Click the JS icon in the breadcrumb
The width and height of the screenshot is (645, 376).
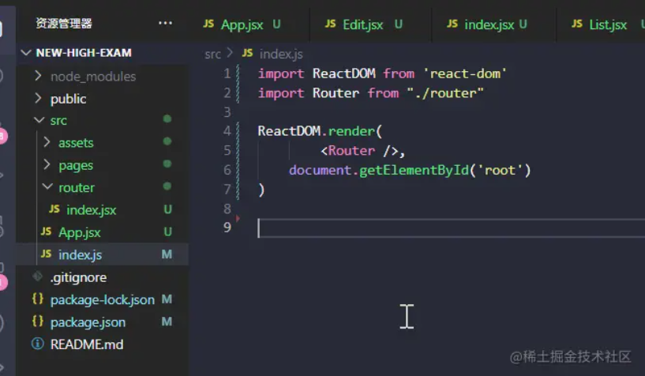247,54
